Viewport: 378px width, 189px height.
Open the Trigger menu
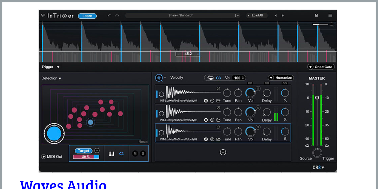tap(50, 67)
